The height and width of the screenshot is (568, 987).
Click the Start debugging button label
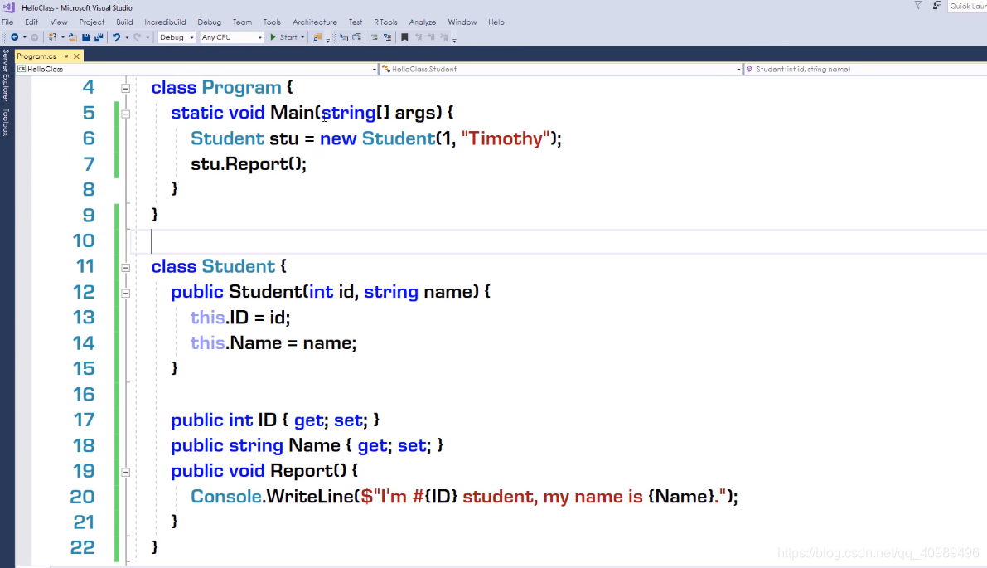(288, 37)
